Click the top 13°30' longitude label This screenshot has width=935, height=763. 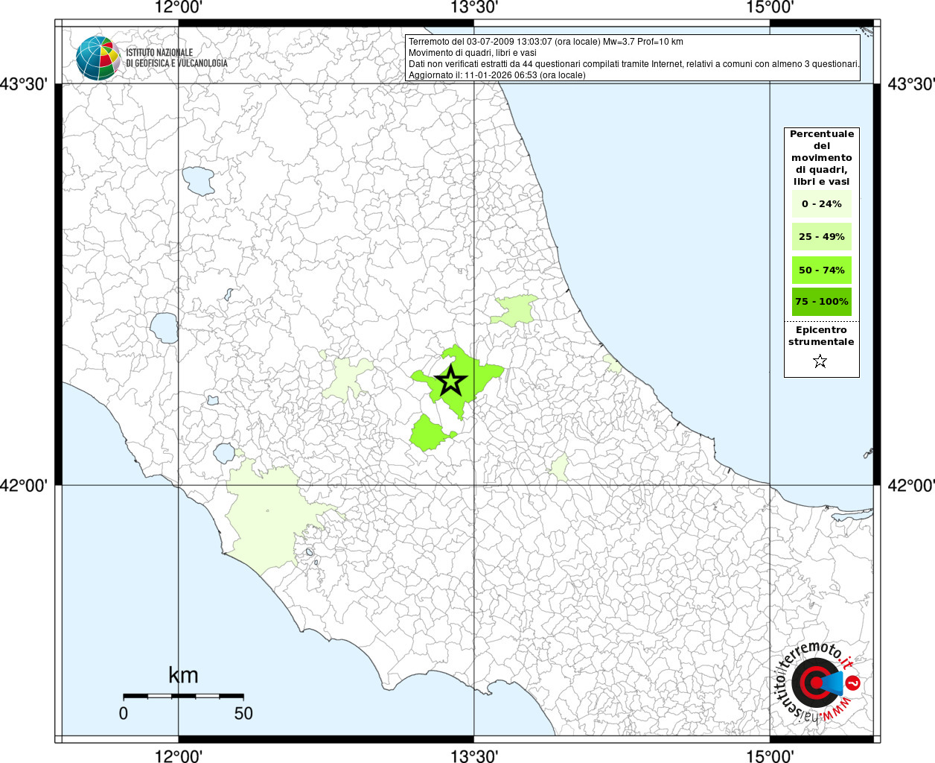click(x=474, y=8)
